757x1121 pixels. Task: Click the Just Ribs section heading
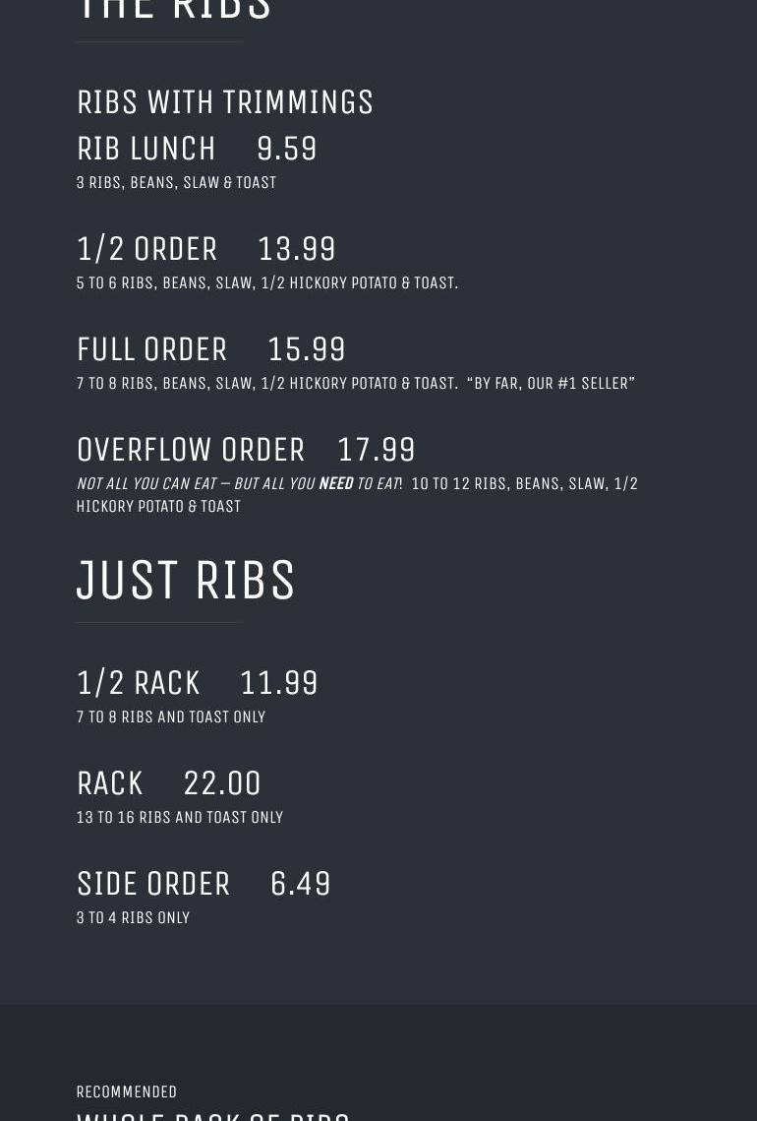[x=186, y=580]
